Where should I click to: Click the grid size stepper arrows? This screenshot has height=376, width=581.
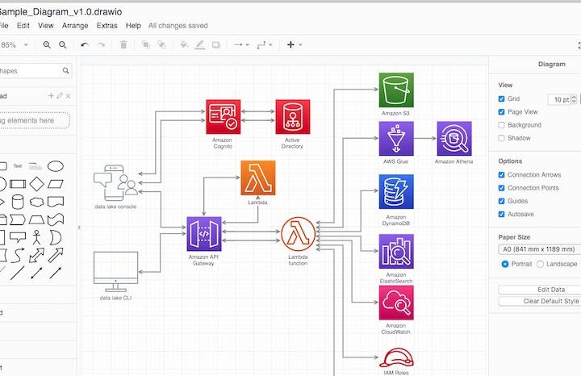(574, 99)
